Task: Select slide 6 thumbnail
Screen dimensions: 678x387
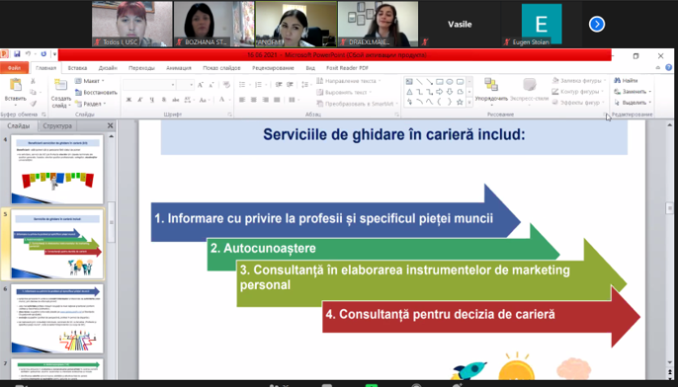Action: click(x=57, y=318)
